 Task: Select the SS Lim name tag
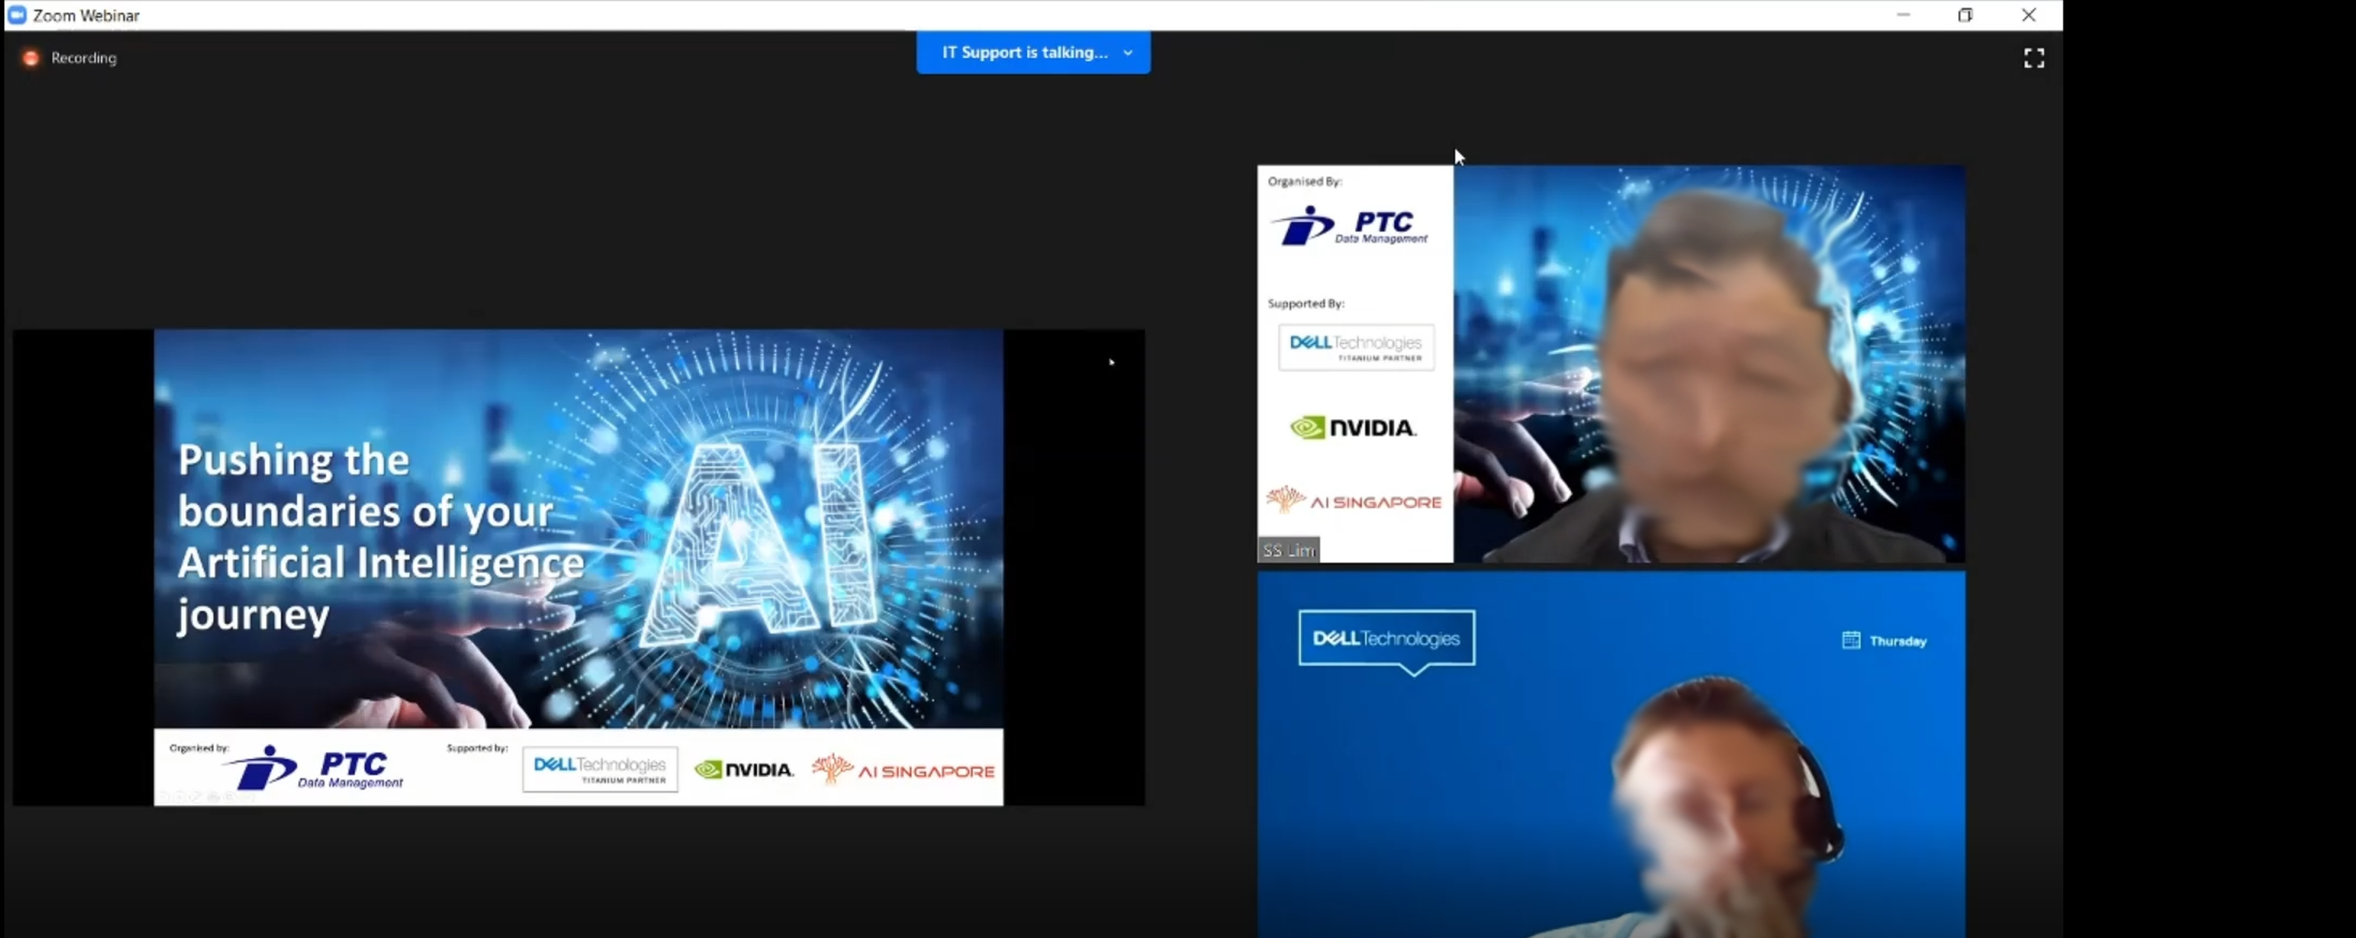[1288, 550]
